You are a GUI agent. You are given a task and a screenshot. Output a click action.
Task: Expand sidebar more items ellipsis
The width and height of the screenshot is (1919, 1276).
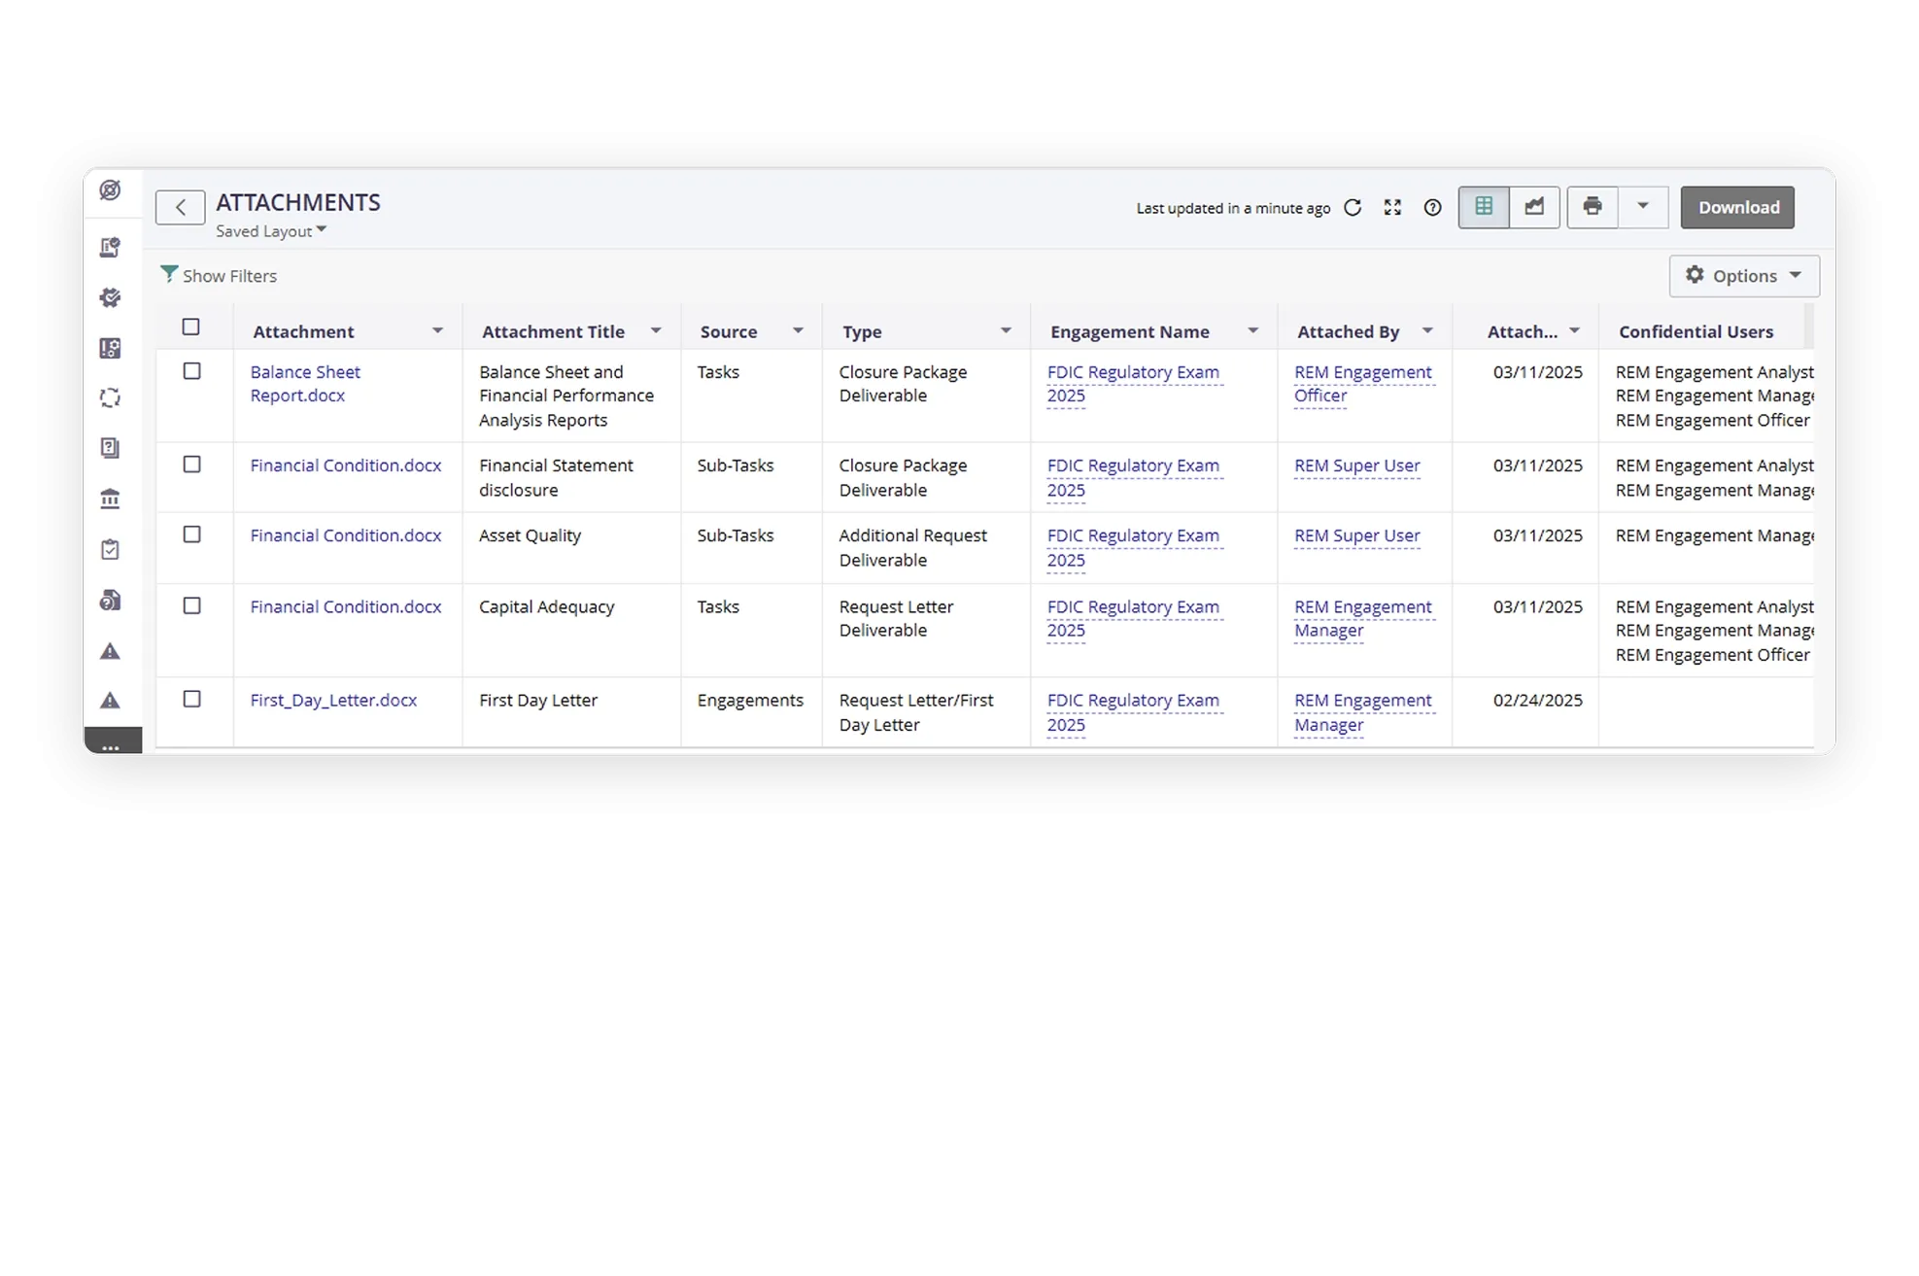pyautogui.click(x=111, y=744)
